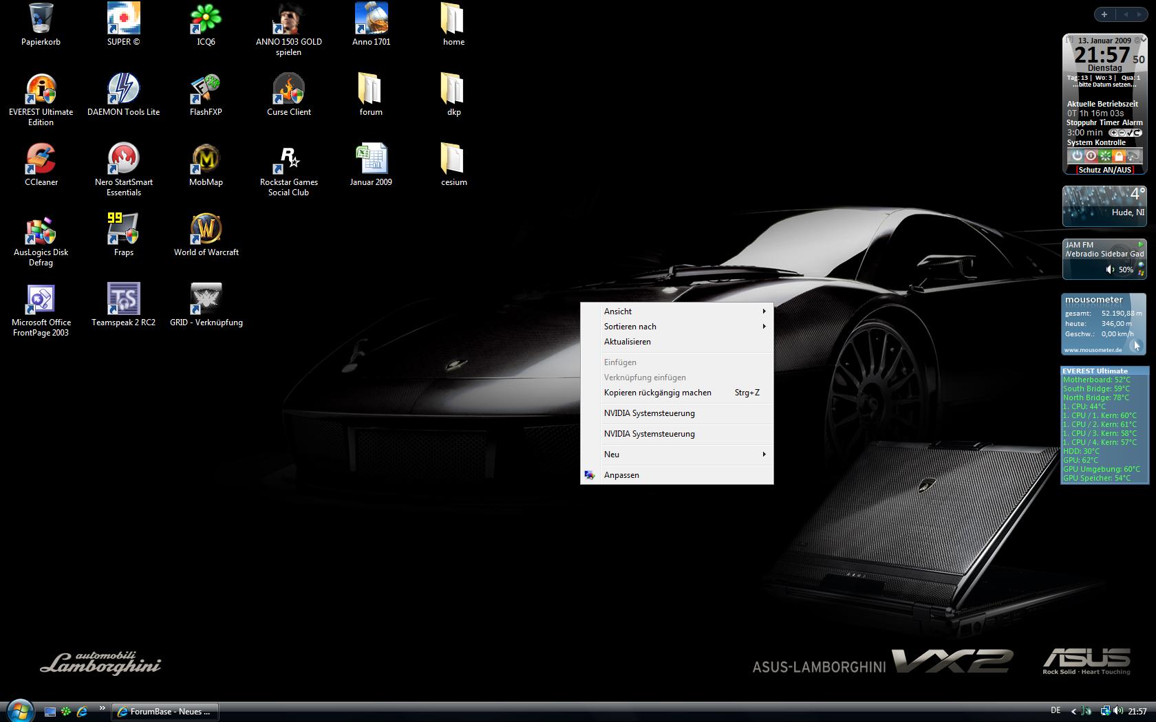Viewport: 1156px width, 722px height.
Task: Select the Microsoft Office FrontPage 2003 shortcut
Action: tap(41, 310)
